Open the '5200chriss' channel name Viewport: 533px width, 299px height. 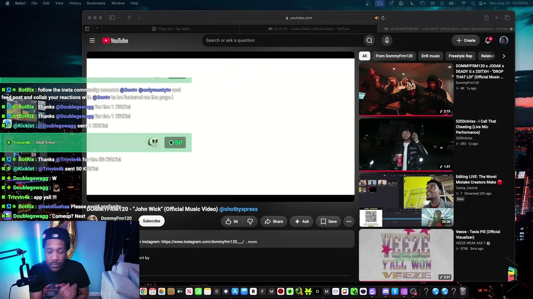(x=464, y=138)
